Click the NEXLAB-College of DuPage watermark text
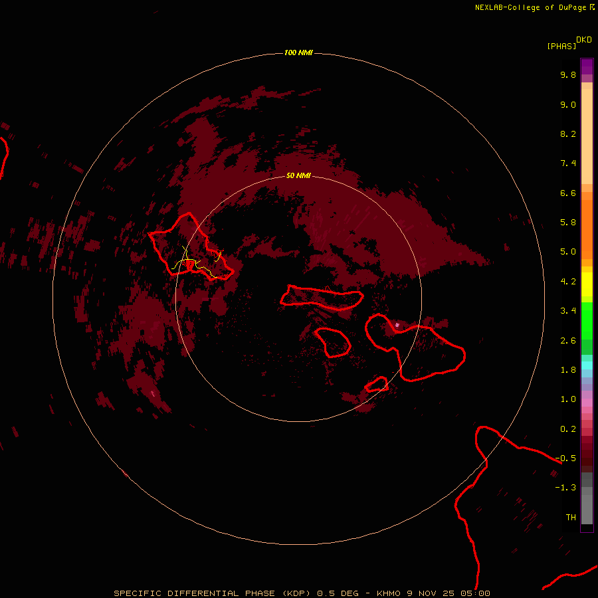 [x=535, y=7]
